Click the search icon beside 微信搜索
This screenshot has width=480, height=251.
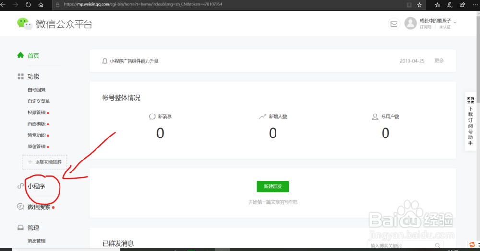click(x=20, y=207)
